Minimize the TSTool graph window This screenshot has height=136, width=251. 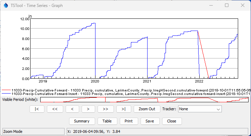[211, 6]
